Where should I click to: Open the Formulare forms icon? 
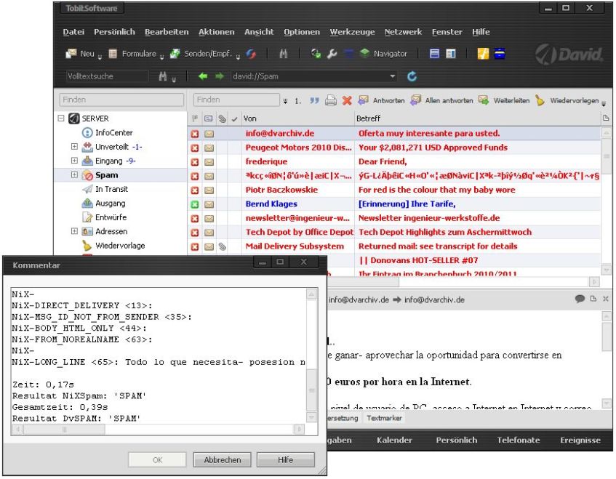[113, 54]
